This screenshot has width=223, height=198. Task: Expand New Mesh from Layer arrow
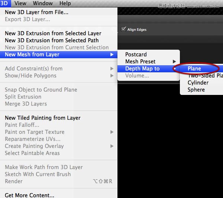[x=112, y=55]
